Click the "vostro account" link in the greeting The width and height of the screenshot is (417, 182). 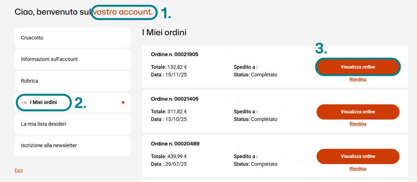point(122,12)
